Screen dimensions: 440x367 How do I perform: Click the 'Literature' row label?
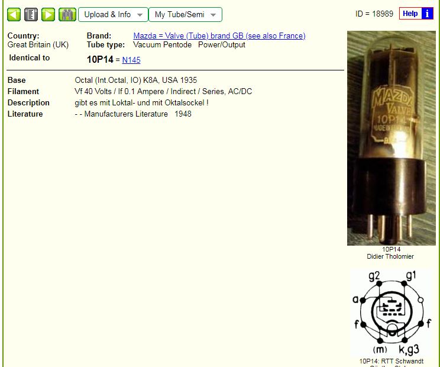[25, 114]
